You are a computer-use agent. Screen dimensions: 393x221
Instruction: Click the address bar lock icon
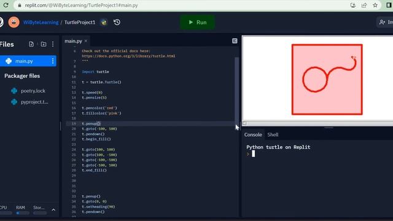coord(20,6)
